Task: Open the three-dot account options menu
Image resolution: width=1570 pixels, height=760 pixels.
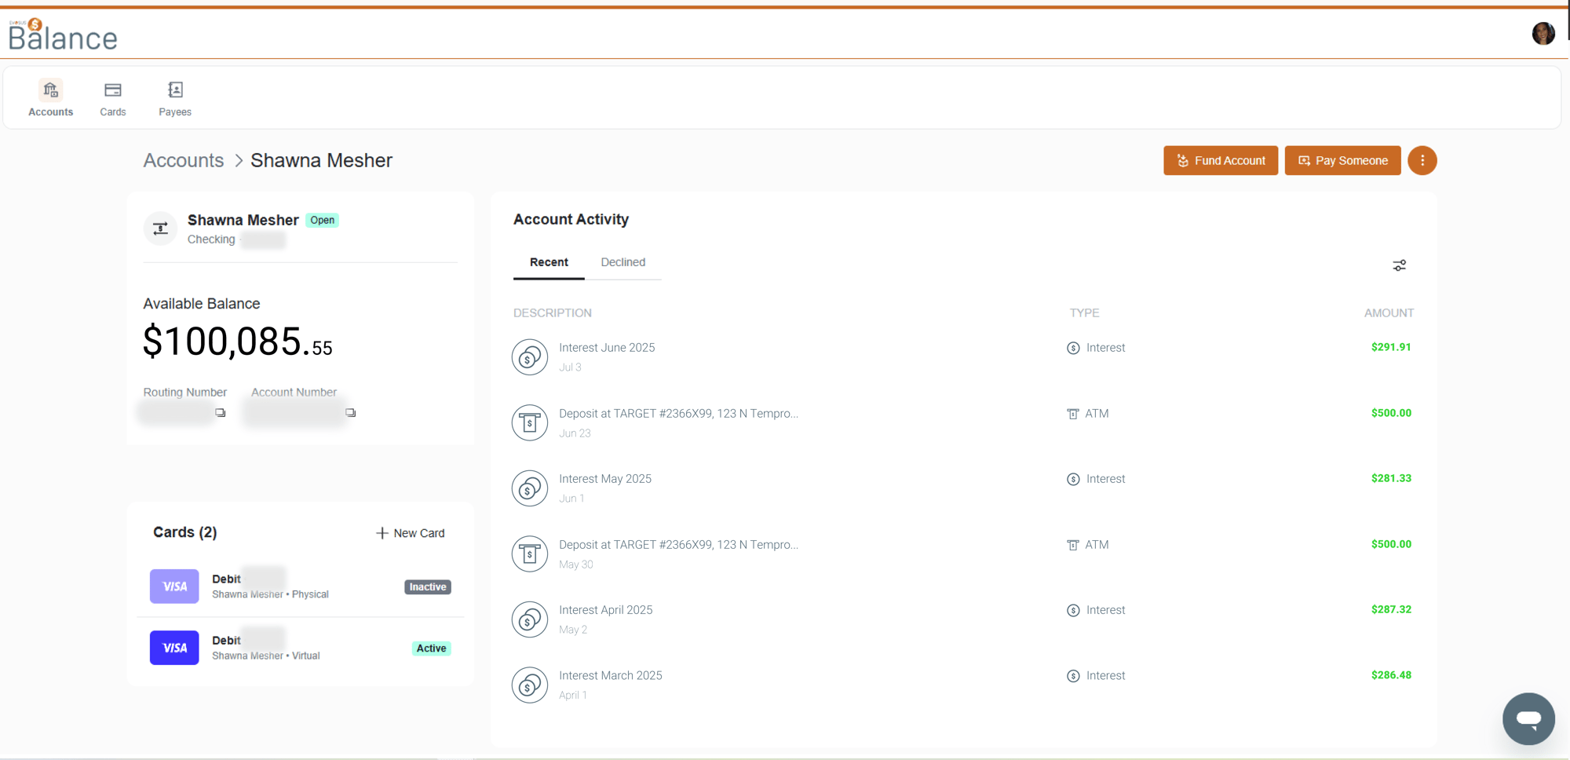Action: coord(1422,160)
